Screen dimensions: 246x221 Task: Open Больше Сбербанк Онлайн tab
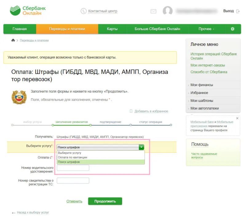(157, 29)
